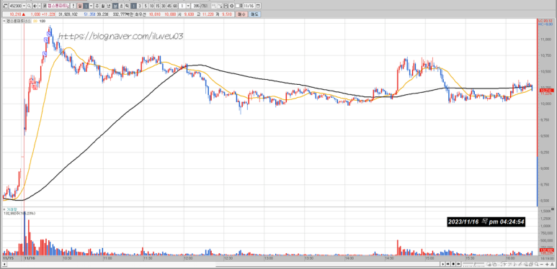Viewport: 557px width, 269px height.
Task: Click the right arrow of horizontal scrollbar
Action: pyautogui.click(x=442, y=264)
